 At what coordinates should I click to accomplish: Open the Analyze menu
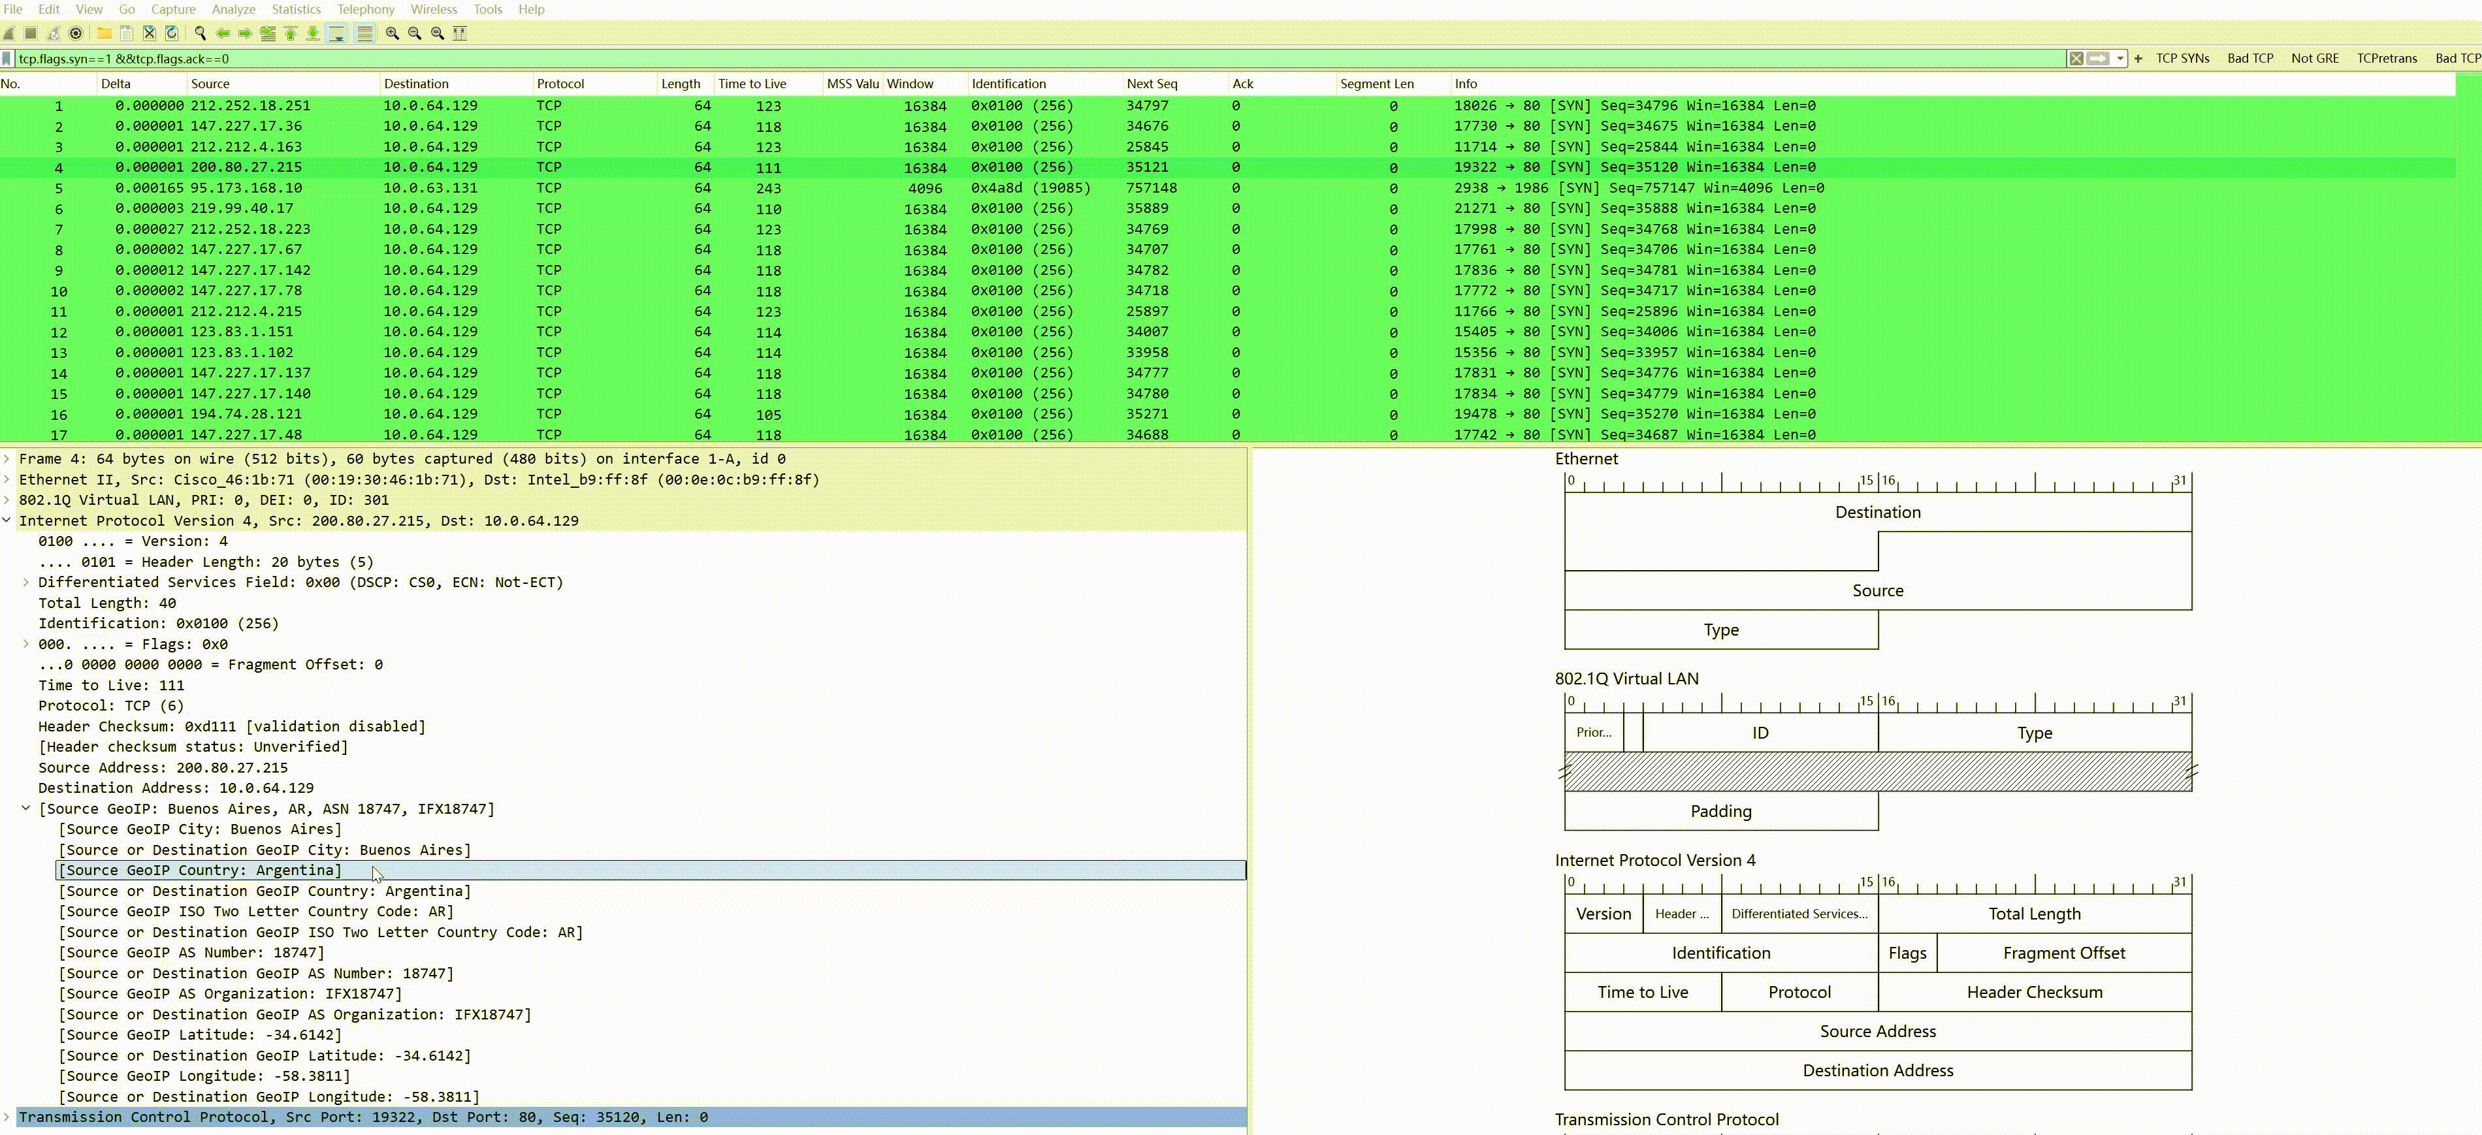coord(233,10)
